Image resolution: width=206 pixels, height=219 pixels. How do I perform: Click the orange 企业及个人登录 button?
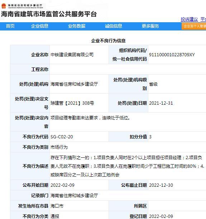click(x=194, y=26)
